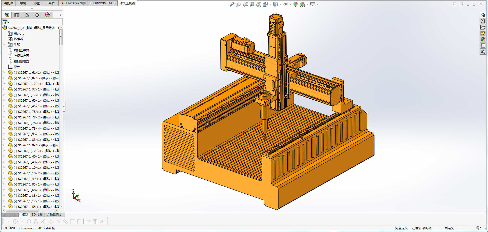This screenshot has height=232, width=488.
Task: Select the 前视基准面 plane in tree
Action: (21, 50)
